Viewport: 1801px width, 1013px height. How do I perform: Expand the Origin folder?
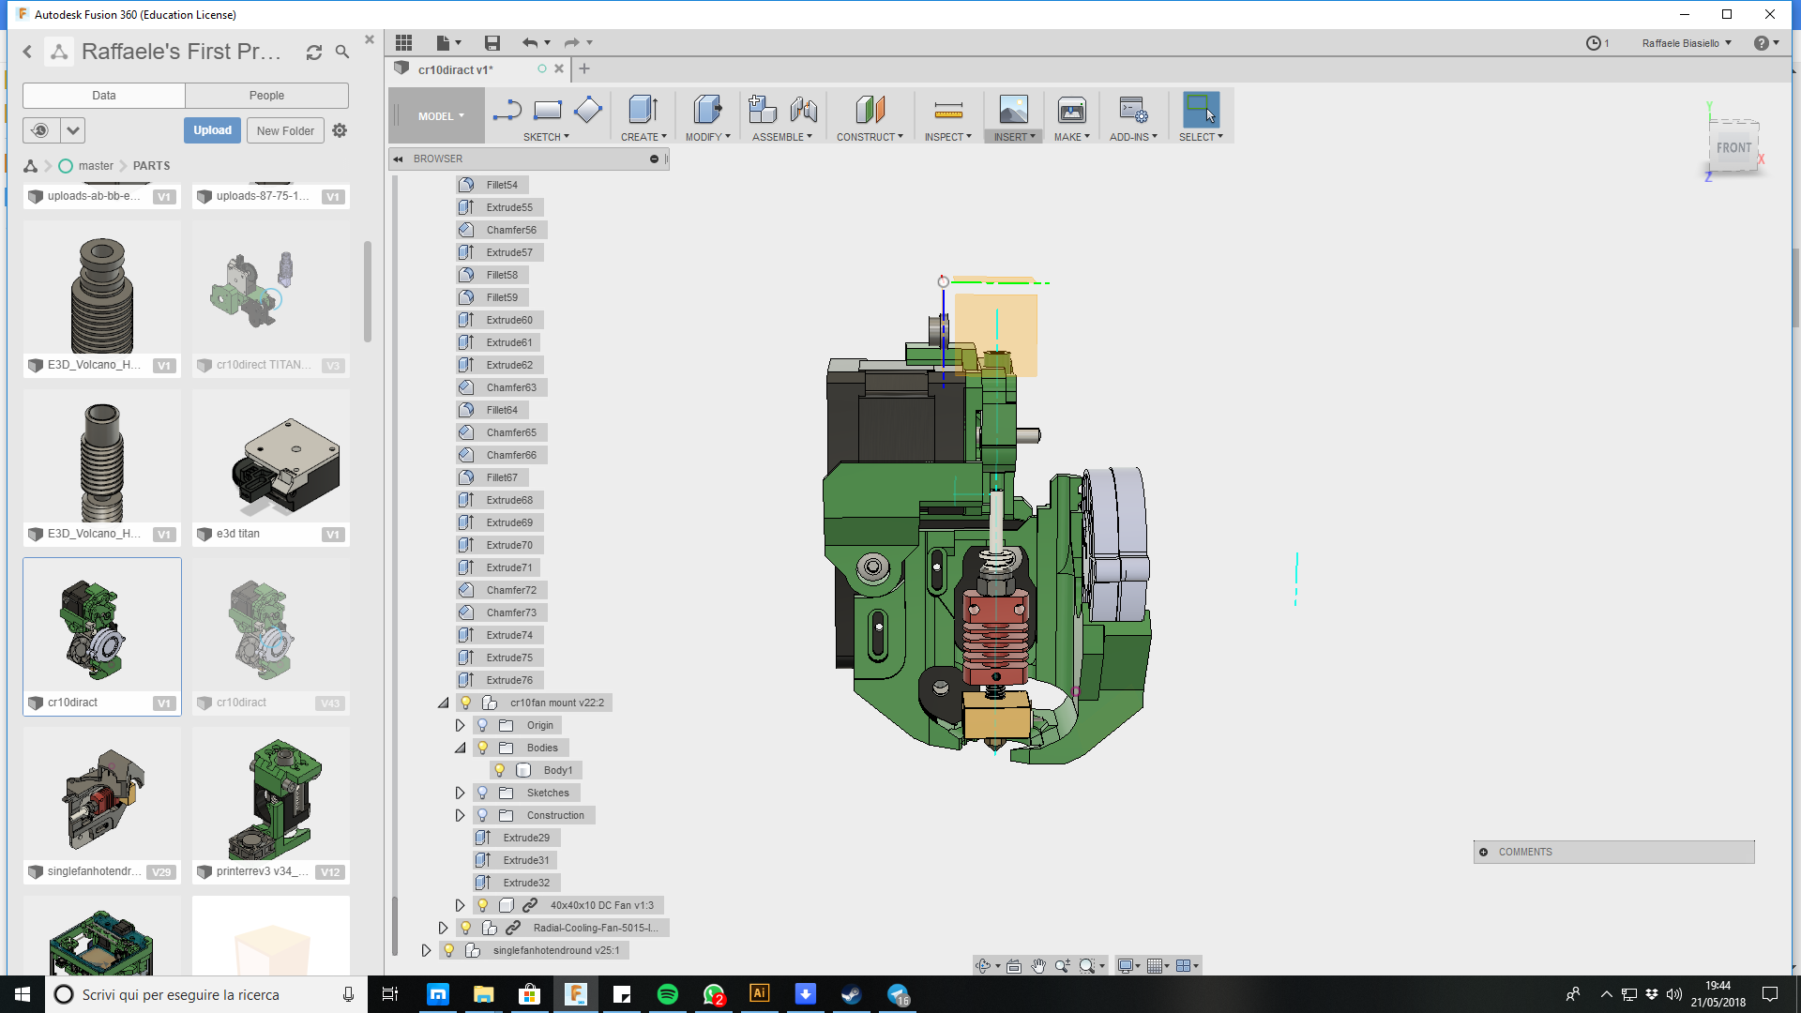(460, 725)
